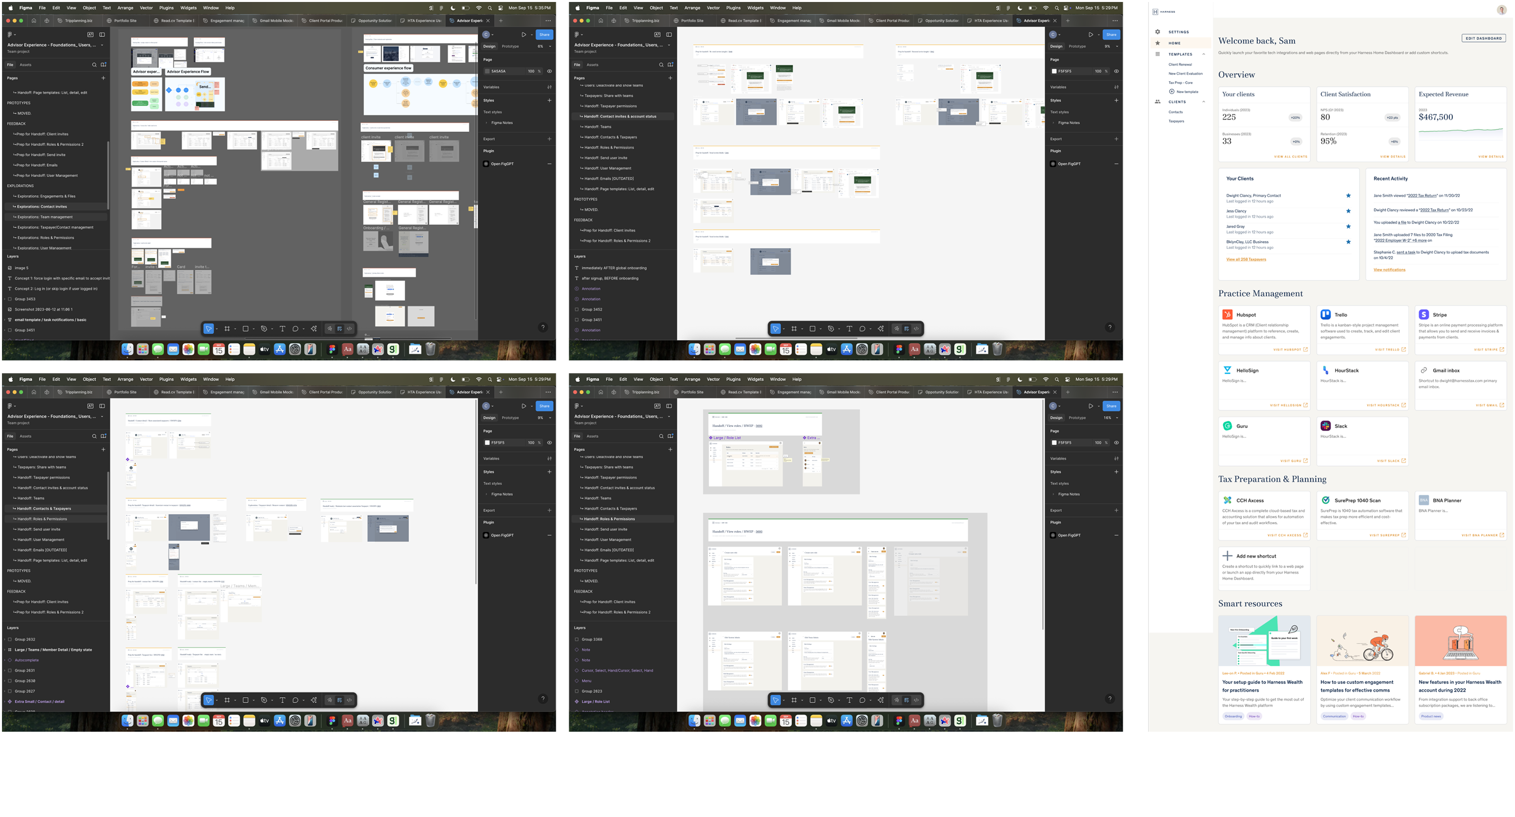
Task: Click Slack logo icon in dashboard
Action: click(1326, 426)
